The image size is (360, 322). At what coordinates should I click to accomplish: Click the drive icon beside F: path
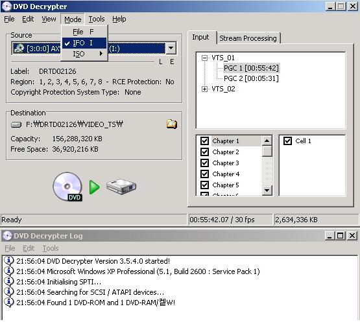click(16, 124)
